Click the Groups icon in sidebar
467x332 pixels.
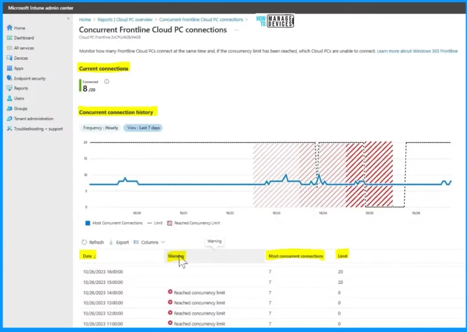coord(10,109)
